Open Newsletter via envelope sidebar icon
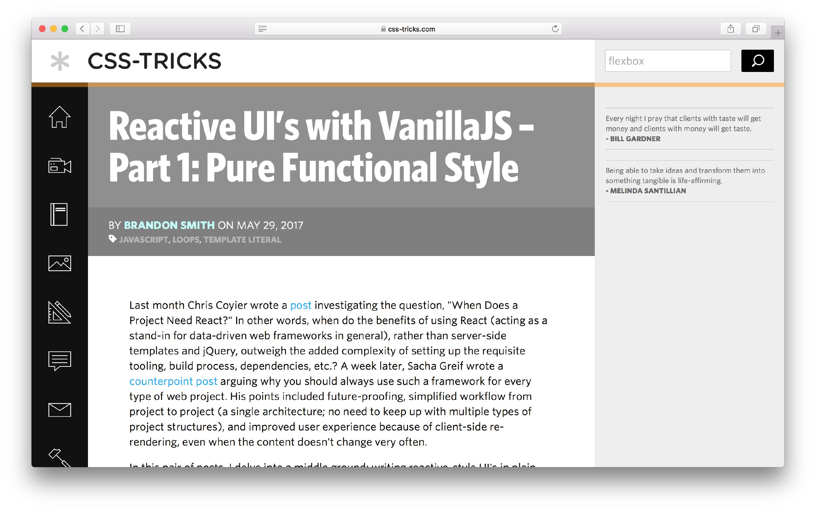The height and width of the screenshot is (512, 816). coord(60,410)
